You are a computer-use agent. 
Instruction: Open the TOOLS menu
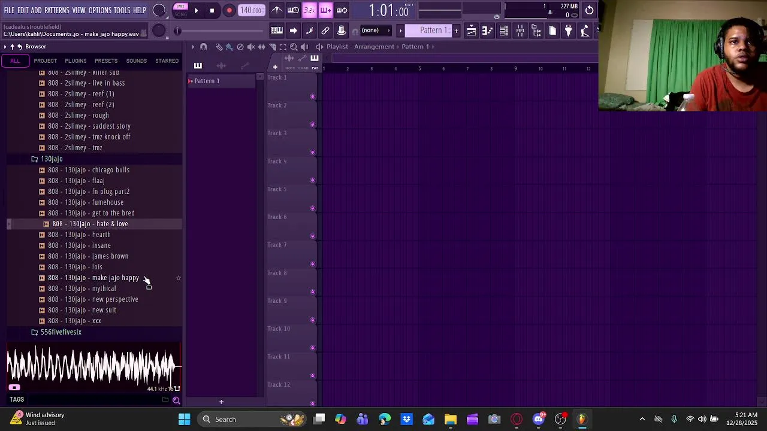coord(122,10)
